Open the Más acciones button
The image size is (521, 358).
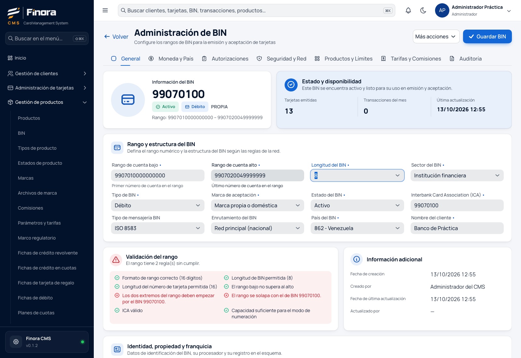click(436, 36)
